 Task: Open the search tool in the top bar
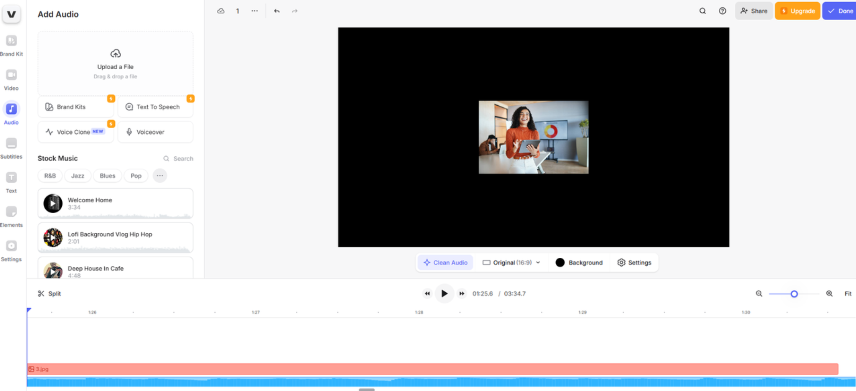[x=702, y=11]
